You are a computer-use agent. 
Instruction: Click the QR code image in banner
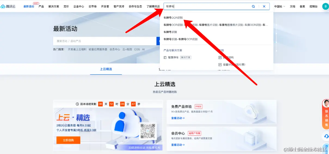tap(148, 131)
